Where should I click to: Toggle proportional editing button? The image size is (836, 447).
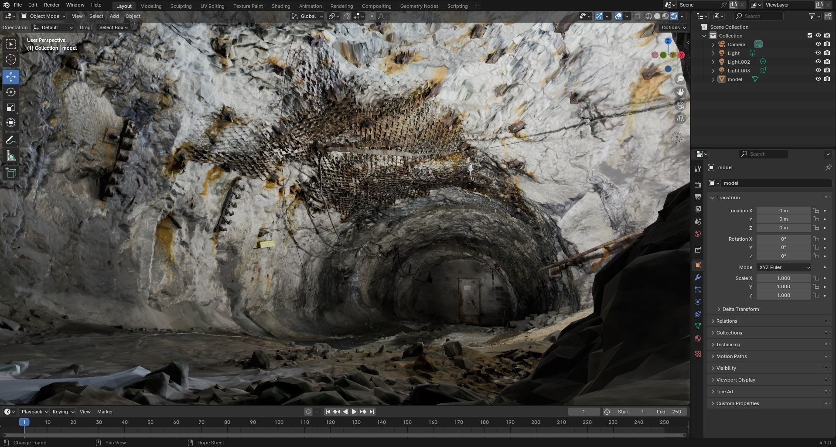point(372,16)
